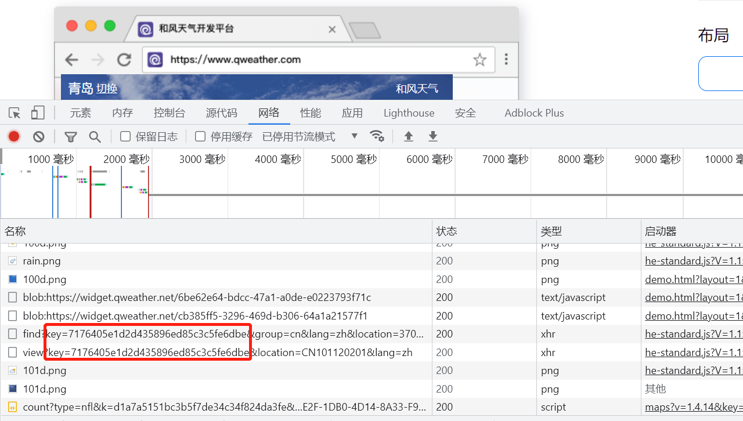Viewport: 743px width, 421px height.
Task: Open network conditions Wi-Fi gear icon
Action: 377,136
